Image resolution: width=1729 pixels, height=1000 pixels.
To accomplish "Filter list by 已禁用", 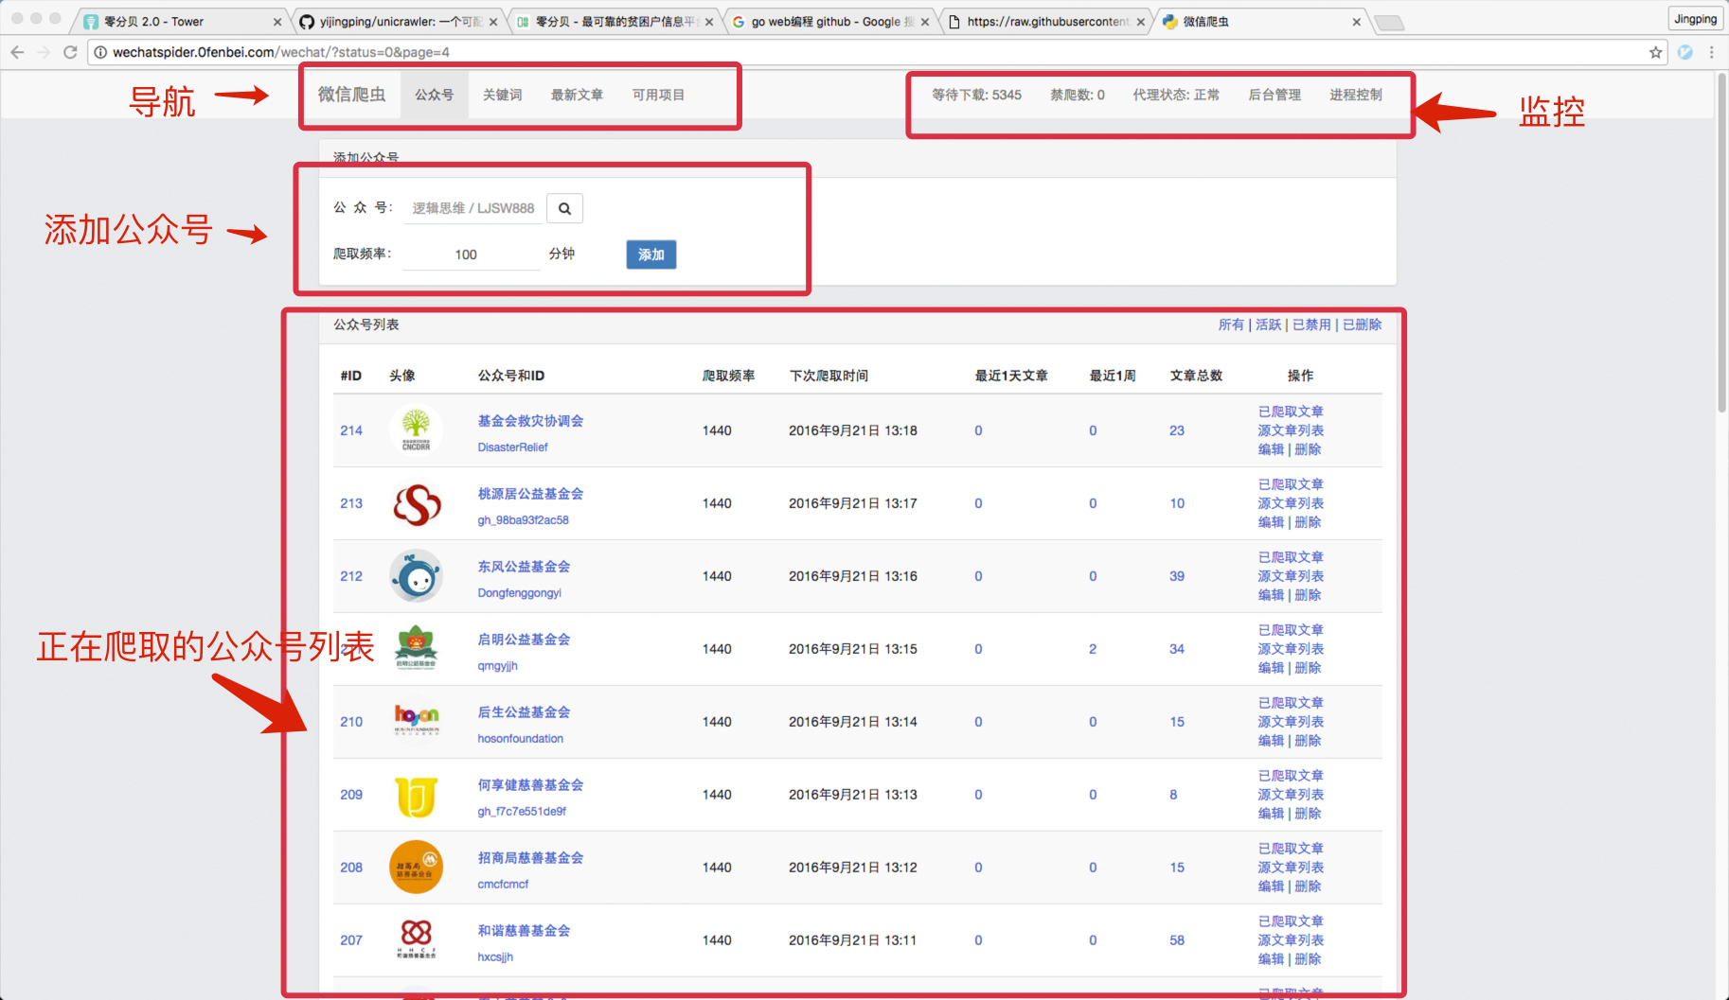I will (1311, 325).
